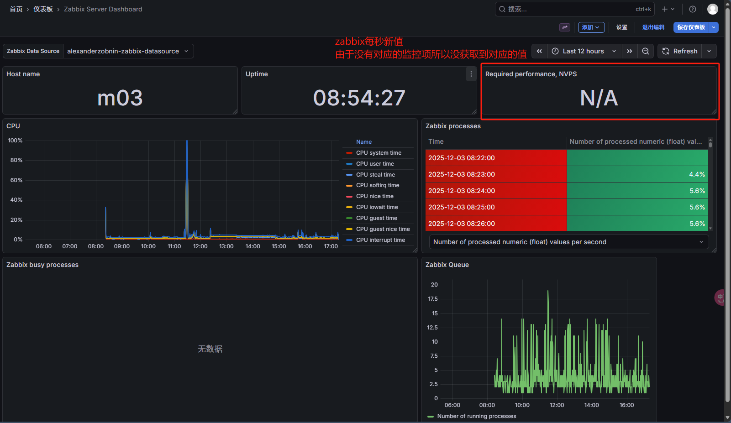This screenshot has width=731, height=423.
Task: Shift time range forward with double-right arrows
Action: [x=630, y=51]
